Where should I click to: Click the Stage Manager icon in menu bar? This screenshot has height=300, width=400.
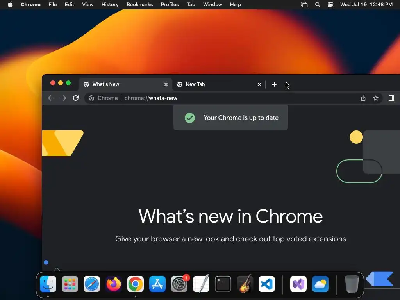click(304, 5)
